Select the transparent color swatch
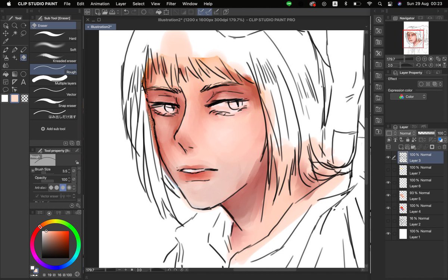Screen dimensions: 448x280 pyautogui.click(x=25, y=99)
